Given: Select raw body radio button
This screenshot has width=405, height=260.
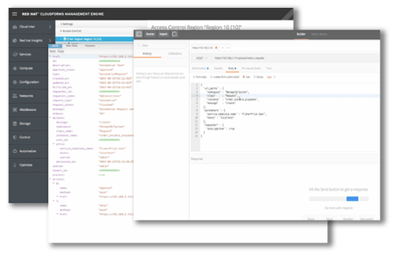Looking at the screenshot, I should (244, 77).
